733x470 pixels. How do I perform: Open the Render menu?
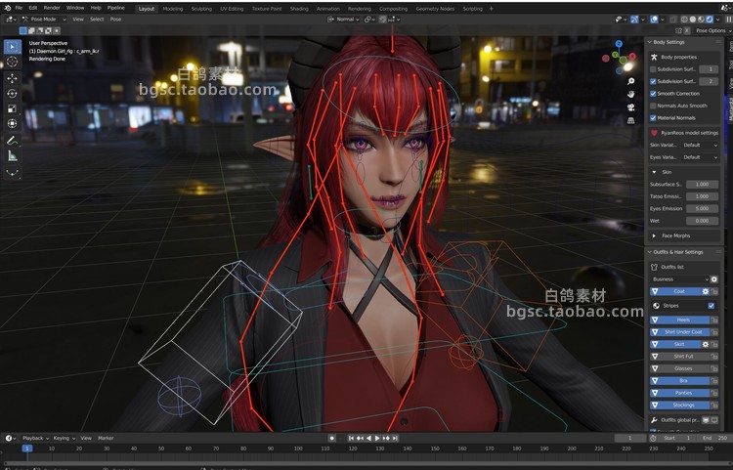(x=52, y=8)
